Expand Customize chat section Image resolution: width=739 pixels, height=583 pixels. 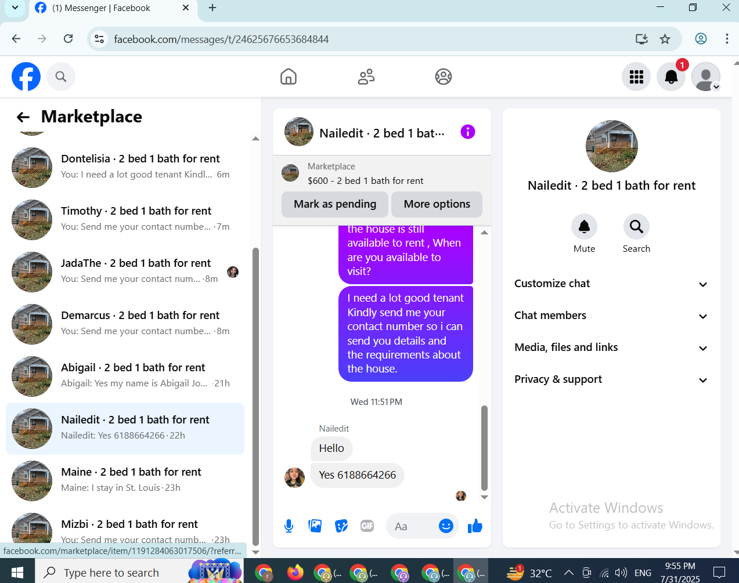click(x=611, y=284)
